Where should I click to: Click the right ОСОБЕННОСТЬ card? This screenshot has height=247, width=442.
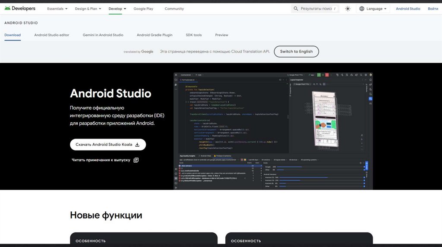(x=299, y=238)
